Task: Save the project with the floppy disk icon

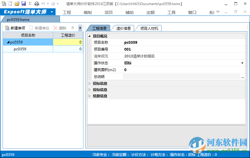Action: tap(24, 4)
